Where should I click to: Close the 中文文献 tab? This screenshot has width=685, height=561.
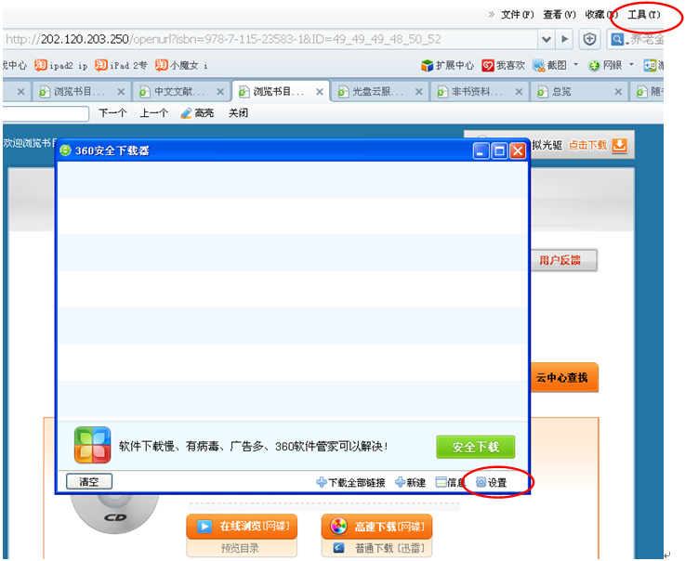click(220, 92)
